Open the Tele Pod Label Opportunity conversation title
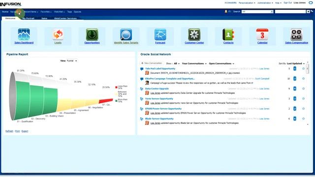315x177 pixels. [160, 69]
